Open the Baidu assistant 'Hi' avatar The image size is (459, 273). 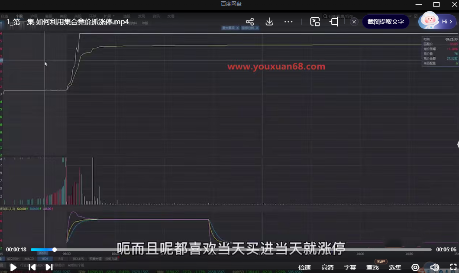click(x=437, y=21)
